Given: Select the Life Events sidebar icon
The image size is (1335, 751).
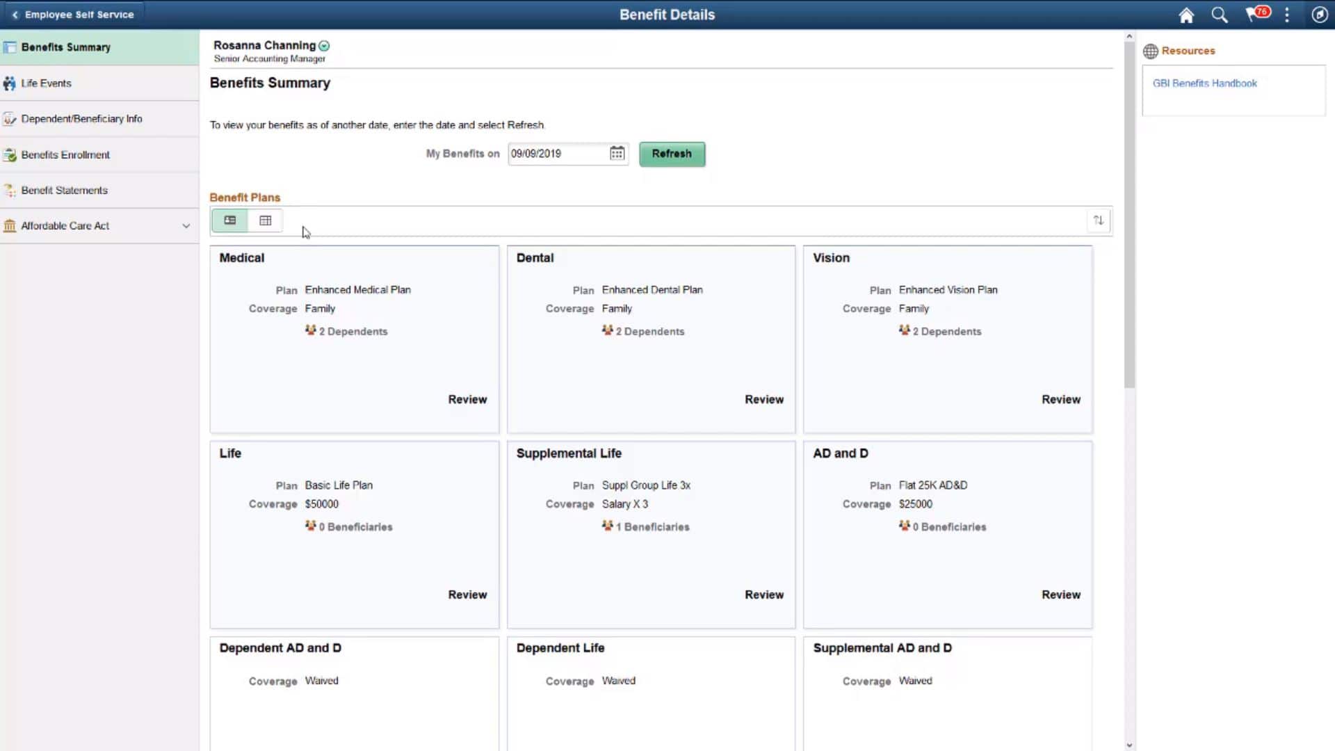Looking at the screenshot, I should (9, 83).
